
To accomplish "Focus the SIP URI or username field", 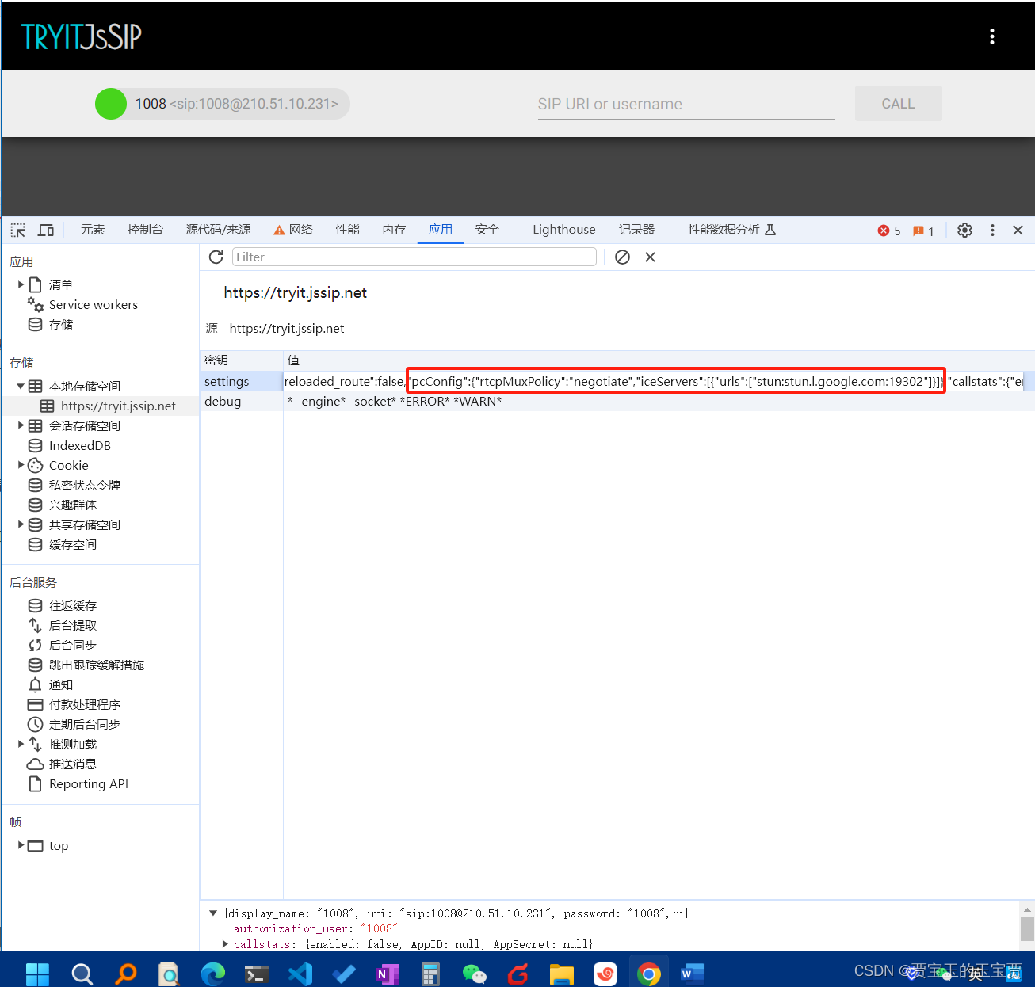I will tap(686, 104).
